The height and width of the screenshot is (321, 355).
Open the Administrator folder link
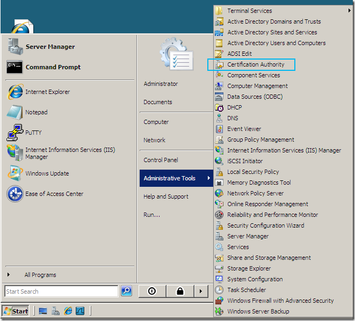[161, 84]
